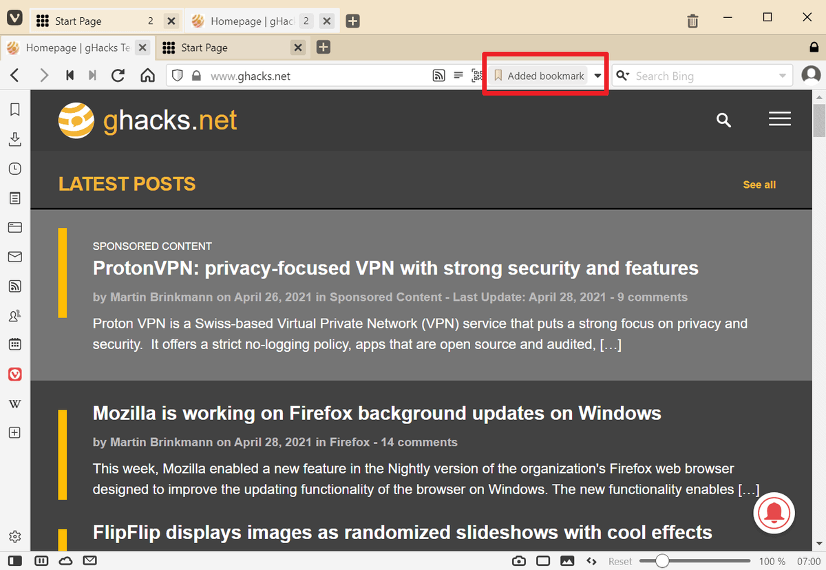Go to the home page

(147, 76)
